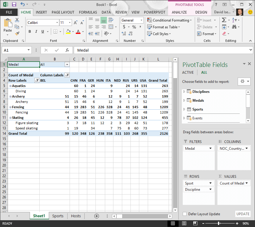Click the Increase Decimal icon
The width and height of the screenshot is (255, 227).
[123, 33]
